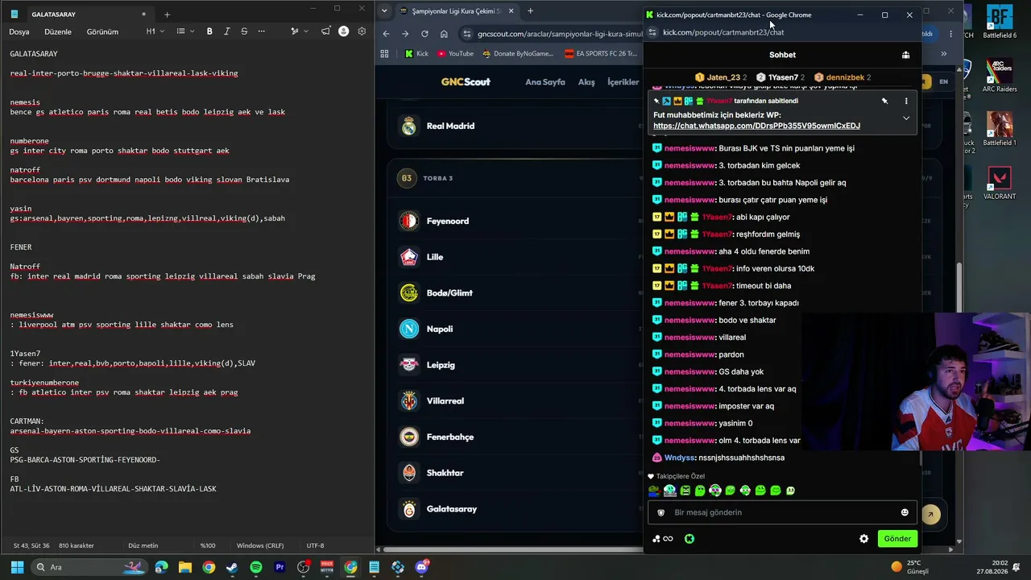Open Premiere Pro from the taskbar
The width and height of the screenshot is (1031, 580).
point(279,567)
